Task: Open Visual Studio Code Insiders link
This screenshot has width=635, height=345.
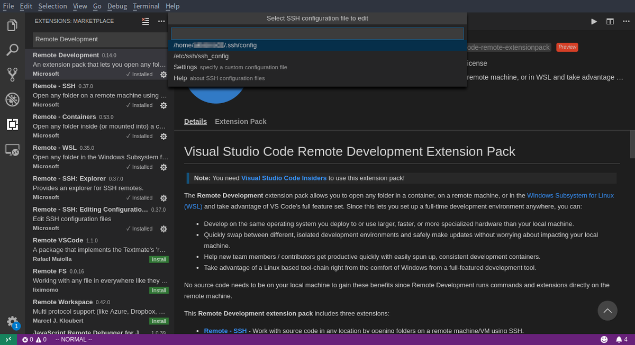Action: (x=284, y=178)
